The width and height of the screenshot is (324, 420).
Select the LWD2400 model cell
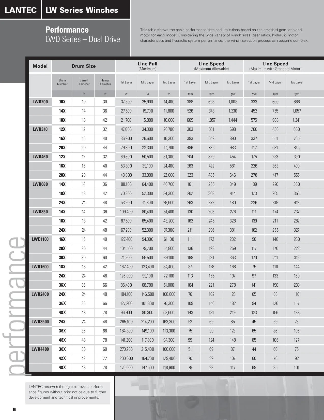point(40,294)
